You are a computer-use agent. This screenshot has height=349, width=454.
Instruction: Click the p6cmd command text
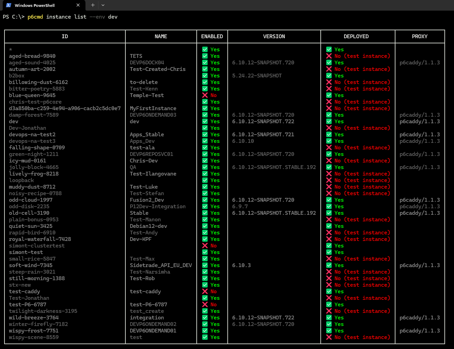pyautogui.click(x=35, y=17)
